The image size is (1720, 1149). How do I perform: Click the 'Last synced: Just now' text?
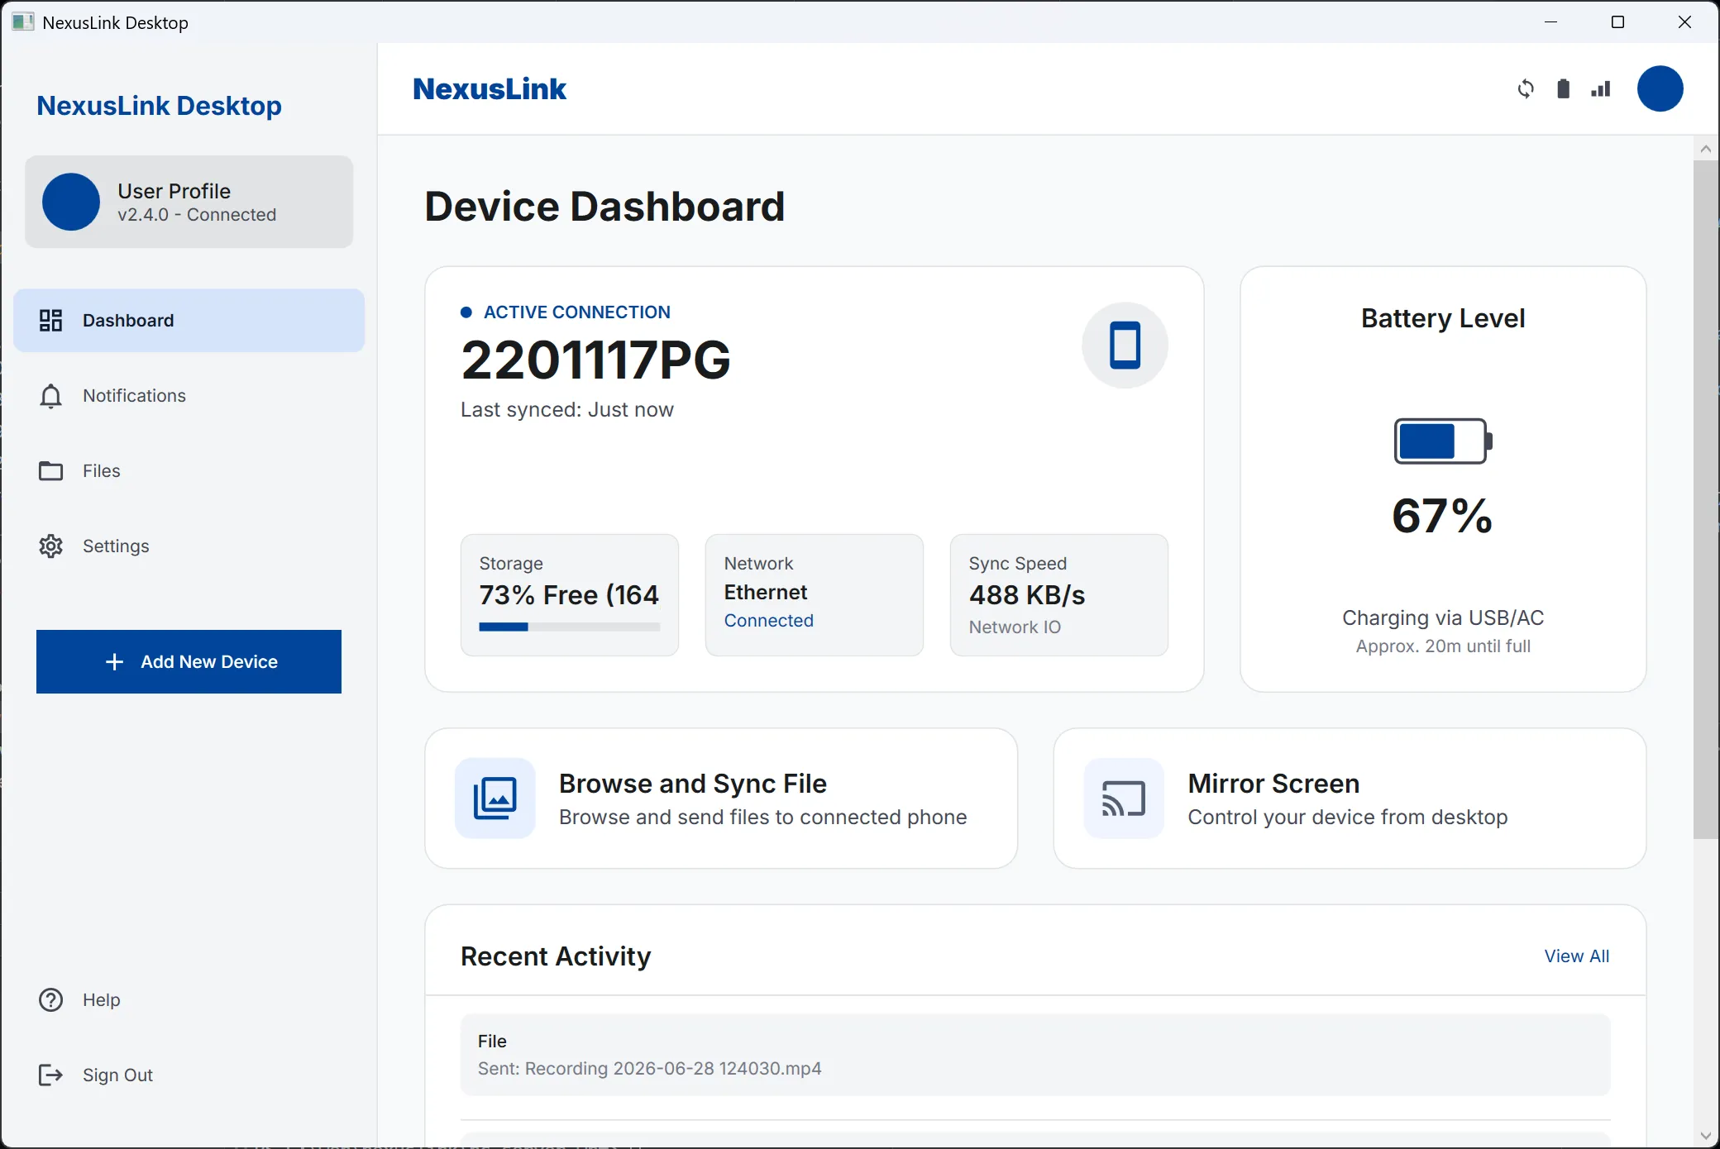pyautogui.click(x=567, y=410)
